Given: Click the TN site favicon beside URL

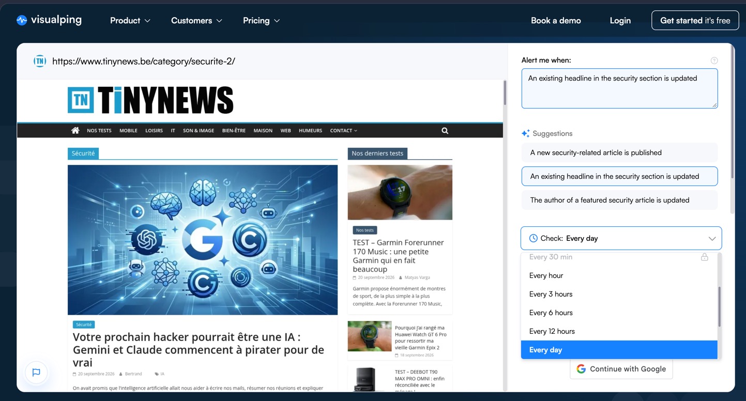Looking at the screenshot, I should pyautogui.click(x=40, y=61).
